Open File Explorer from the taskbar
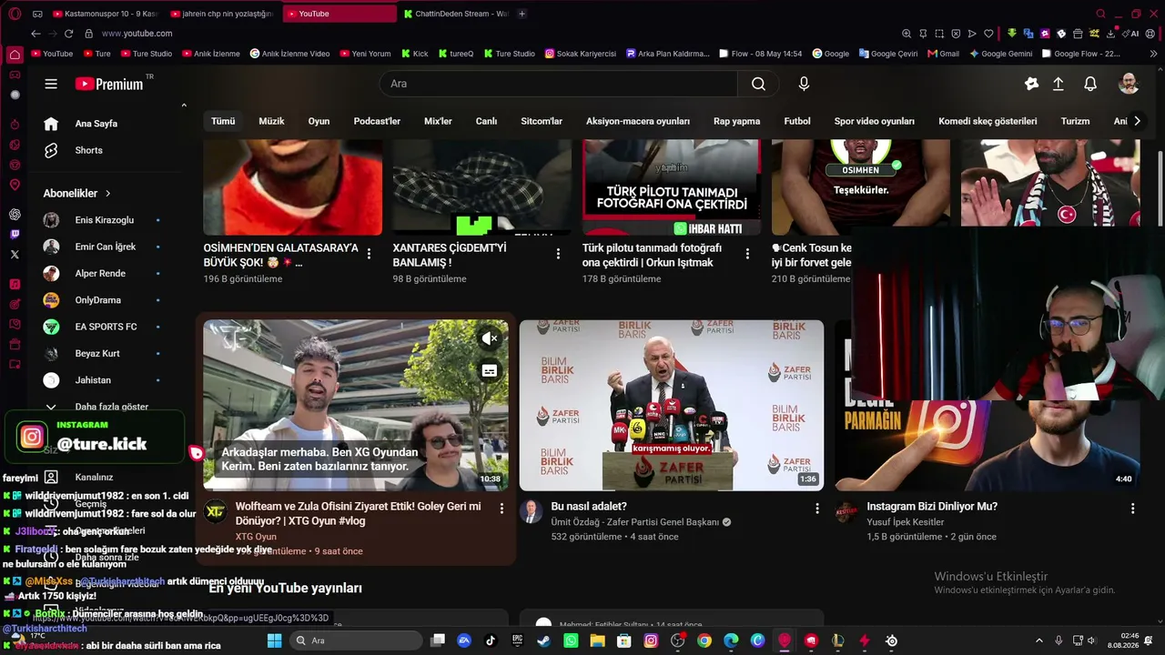This screenshot has height=655, width=1165. tap(598, 640)
